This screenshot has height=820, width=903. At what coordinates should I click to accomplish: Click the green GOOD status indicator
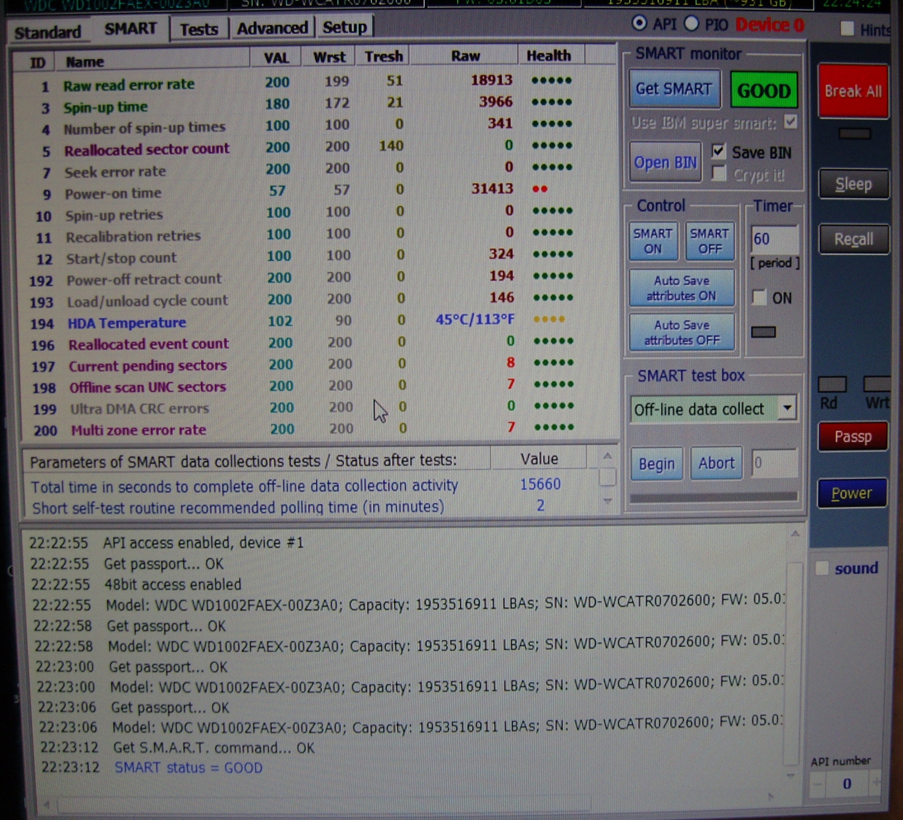click(x=763, y=91)
